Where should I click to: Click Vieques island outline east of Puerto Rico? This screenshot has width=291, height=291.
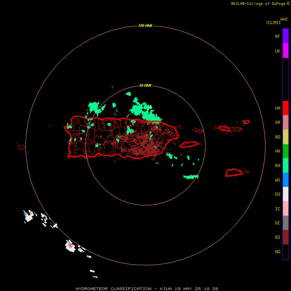pos(189,145)
